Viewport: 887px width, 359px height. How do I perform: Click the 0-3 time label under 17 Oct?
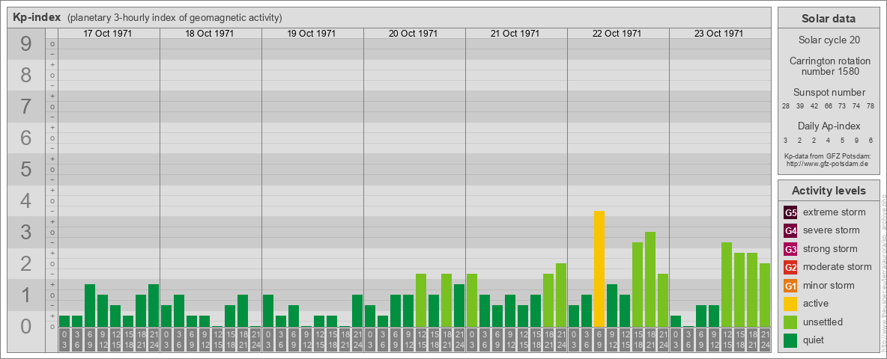coord(64,340)
